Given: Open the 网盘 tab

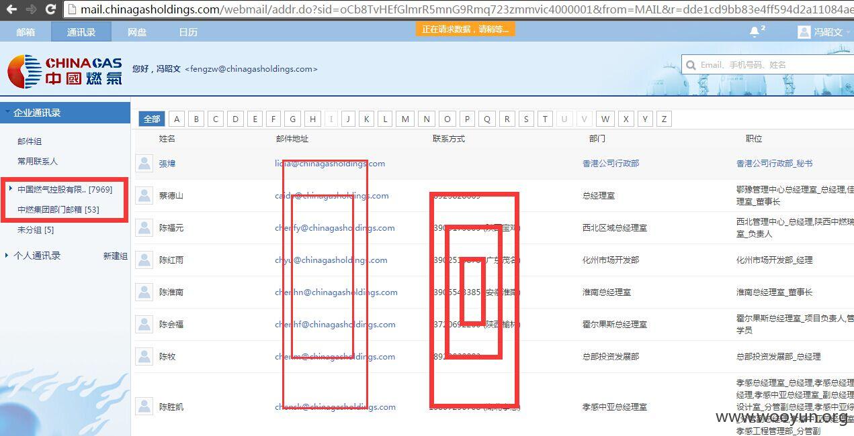Looking at the screenshot, I should pos(137,32).
